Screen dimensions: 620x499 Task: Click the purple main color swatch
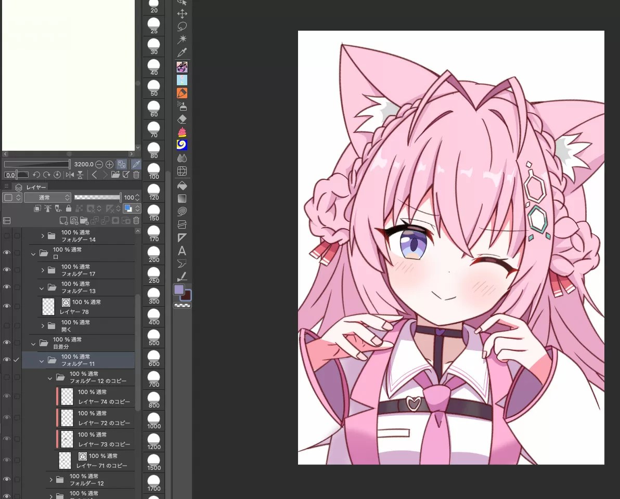tap(179, 290)
